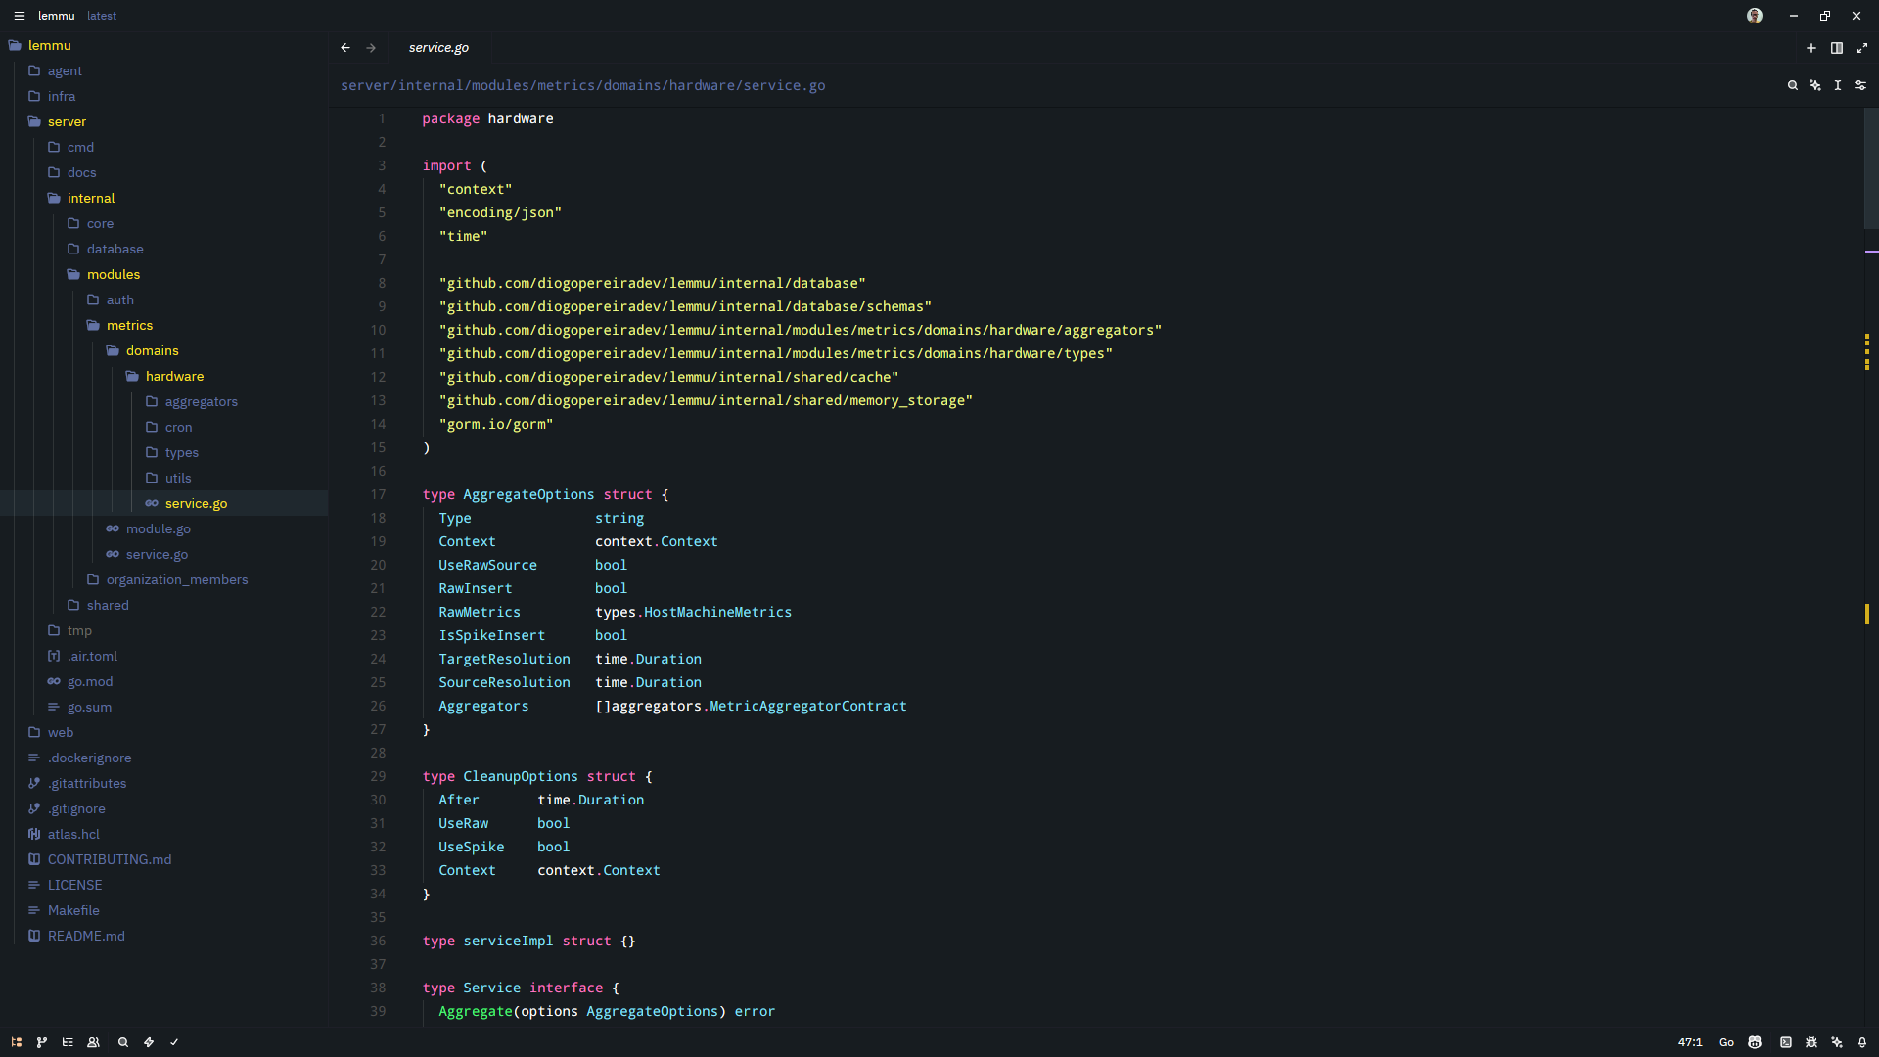Open README.md in the file tree
1879x1057 pixels.
click(163, 936)
